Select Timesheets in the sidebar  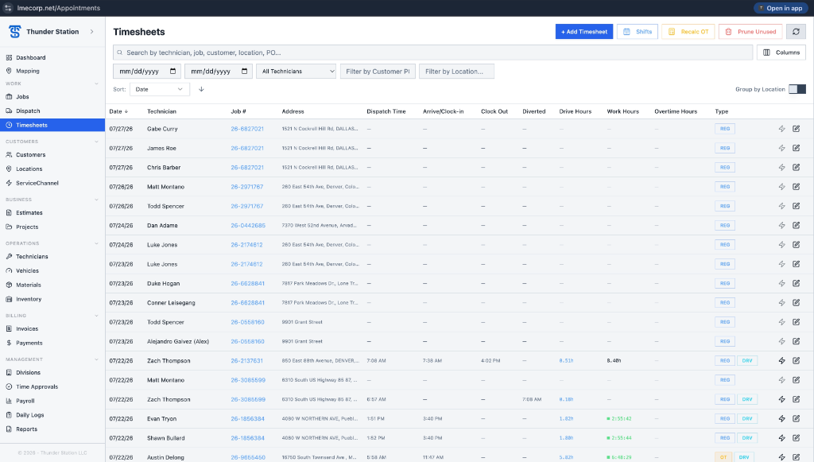click(52, 125)
